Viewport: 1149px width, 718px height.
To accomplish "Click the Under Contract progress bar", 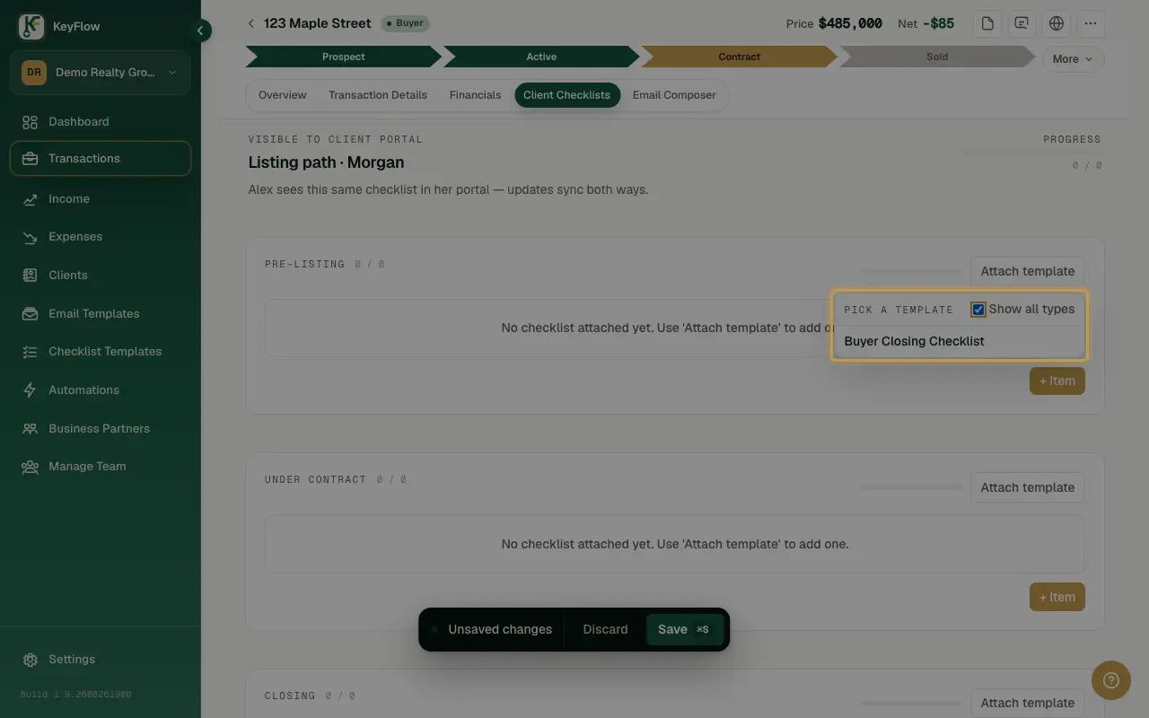I will pos(911,487).
